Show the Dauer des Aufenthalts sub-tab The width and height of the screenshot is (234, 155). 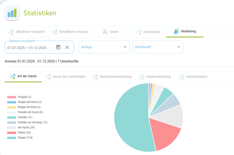[x=65, y=76]
